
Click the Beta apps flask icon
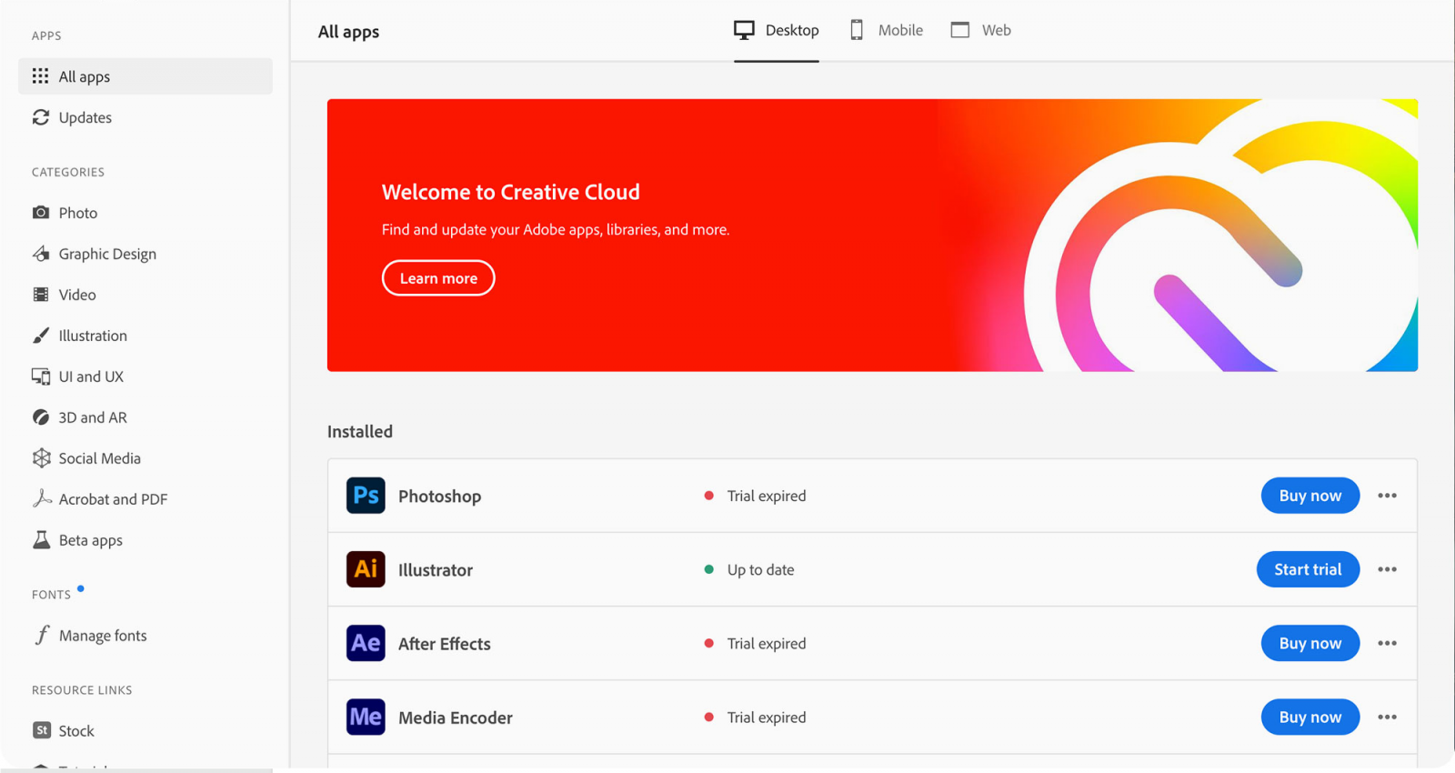(x=41, y=540)
